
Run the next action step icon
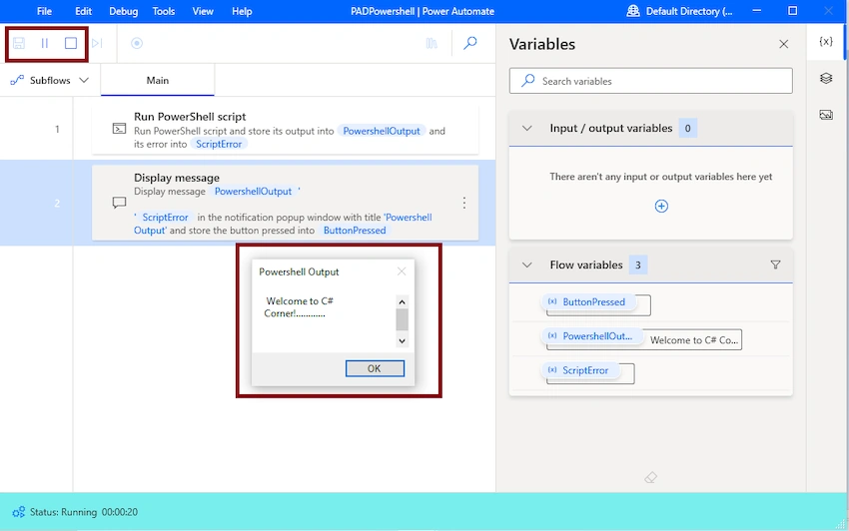[x=97, y=43]
